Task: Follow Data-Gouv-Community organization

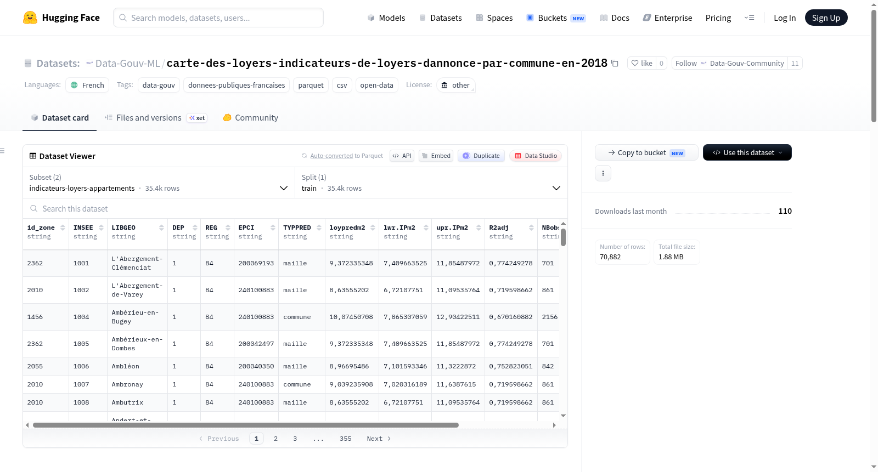Action: [730, 63]
